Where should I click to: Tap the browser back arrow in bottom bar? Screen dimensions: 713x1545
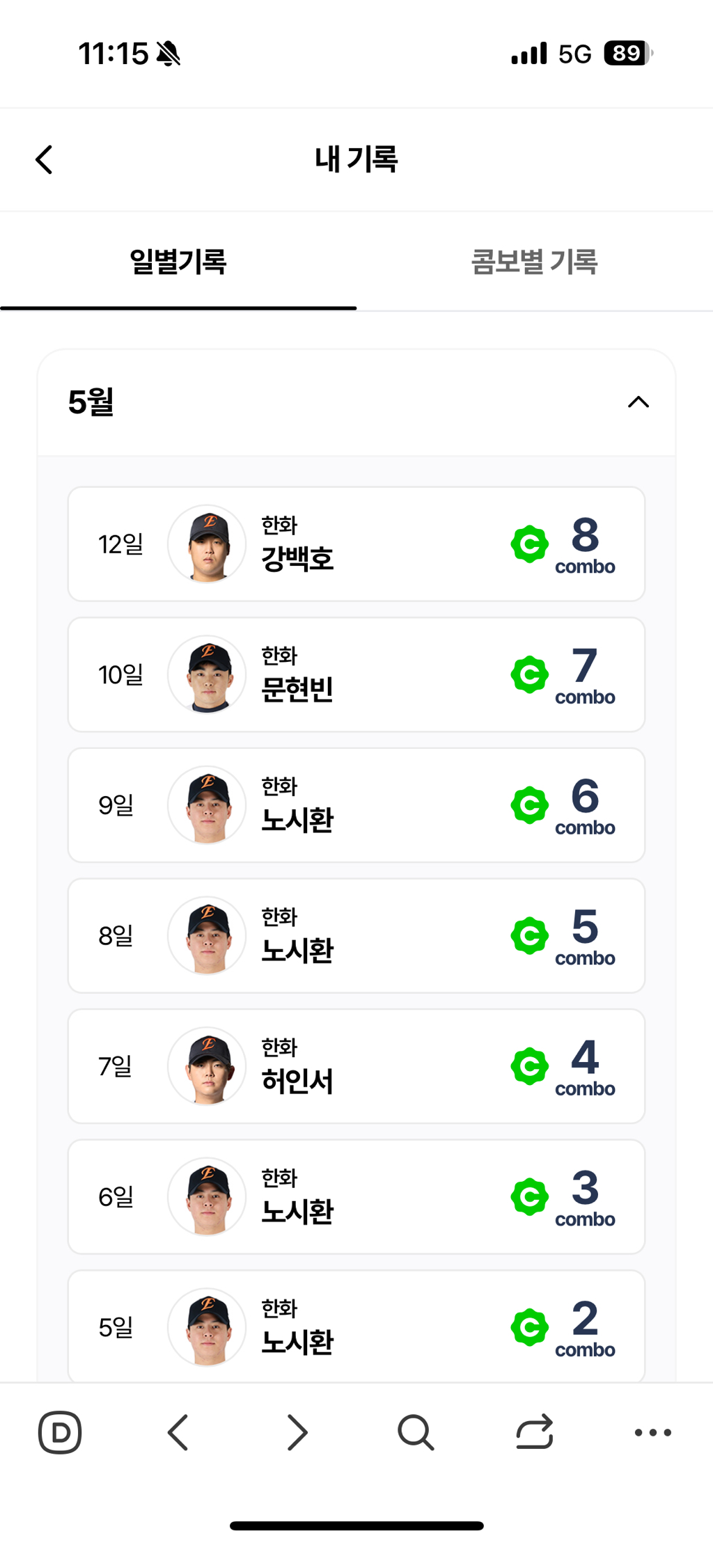(x=178, y=1432)
